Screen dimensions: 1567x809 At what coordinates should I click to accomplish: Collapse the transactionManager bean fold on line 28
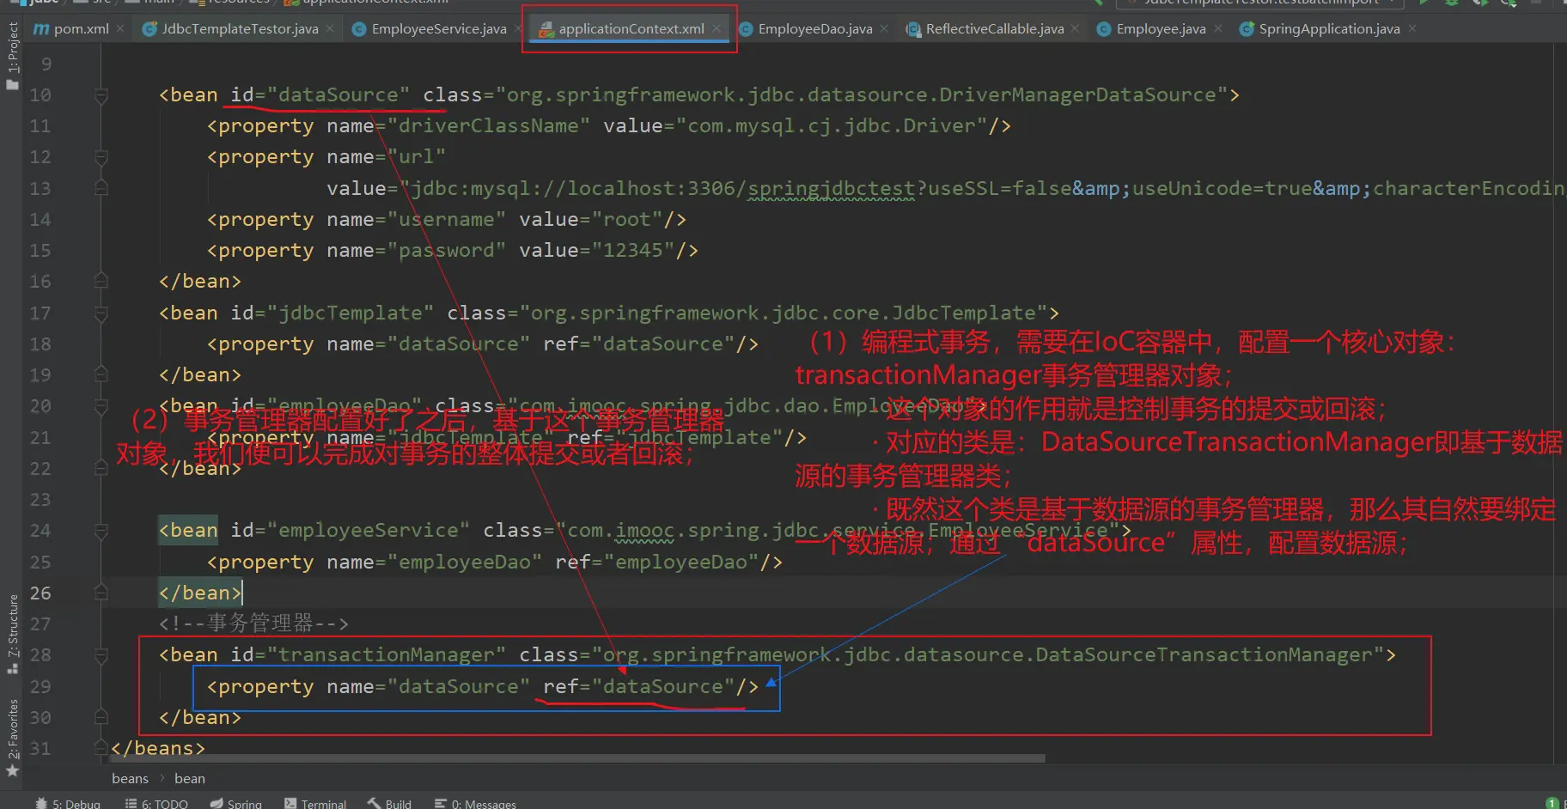pos(101,655)
